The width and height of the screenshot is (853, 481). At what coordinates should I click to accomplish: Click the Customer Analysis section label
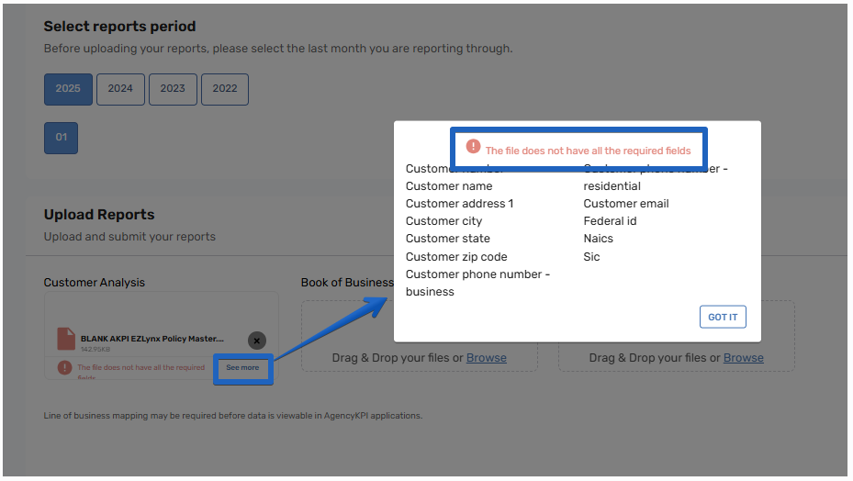95,283
